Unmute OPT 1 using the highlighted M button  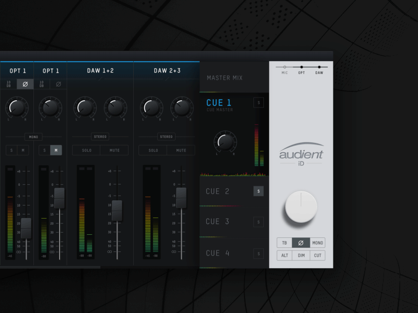pyautogui.click(x=56, y=150)
